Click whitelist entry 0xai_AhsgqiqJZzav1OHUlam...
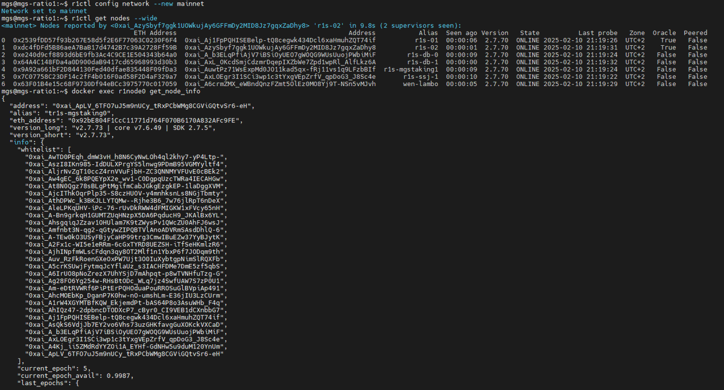 124,221
